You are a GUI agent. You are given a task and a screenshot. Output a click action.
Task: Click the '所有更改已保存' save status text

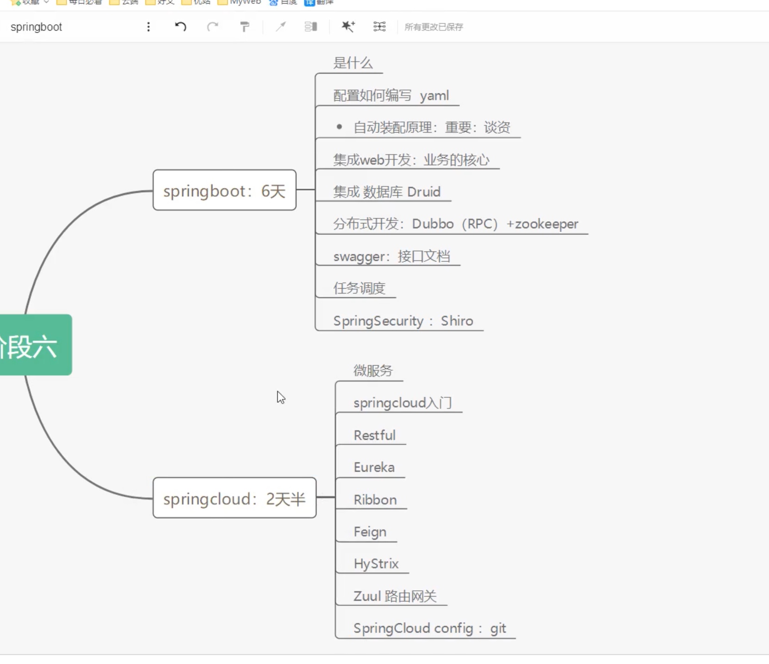(x=434, y=27)
